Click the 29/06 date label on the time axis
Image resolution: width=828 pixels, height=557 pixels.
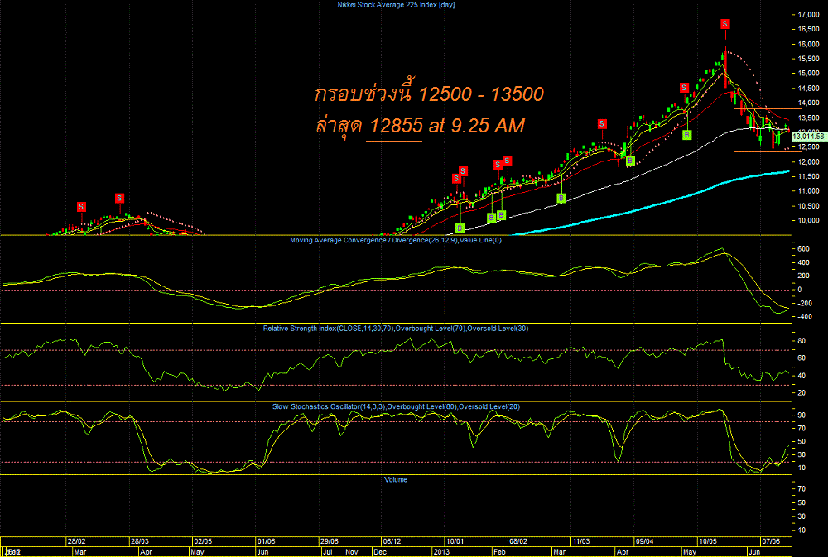tap(329, 541)
